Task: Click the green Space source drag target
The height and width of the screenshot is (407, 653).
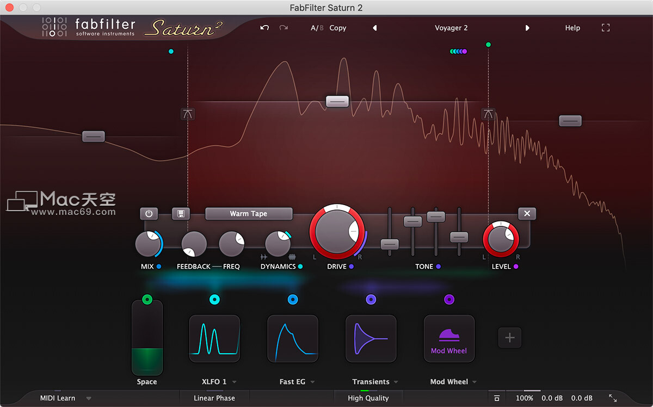Action: (x=147, y=299)
